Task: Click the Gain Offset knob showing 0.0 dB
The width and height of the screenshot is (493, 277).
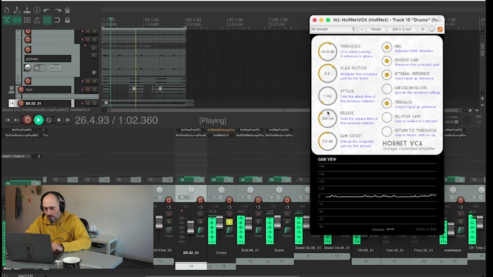Action: tap(327, 141)
